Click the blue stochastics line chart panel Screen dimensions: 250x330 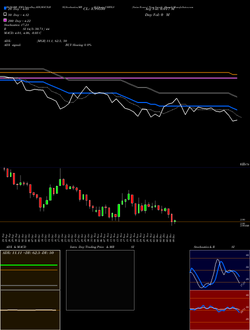219,270
